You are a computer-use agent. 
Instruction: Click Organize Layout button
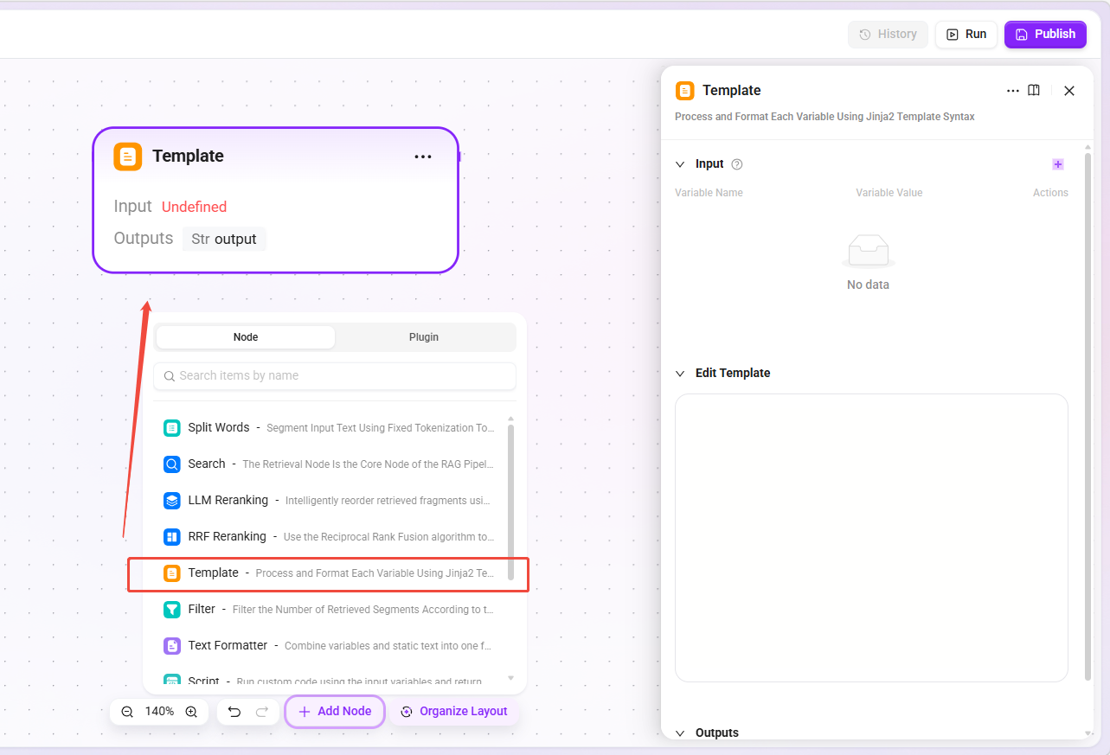(x=454, y=712)
